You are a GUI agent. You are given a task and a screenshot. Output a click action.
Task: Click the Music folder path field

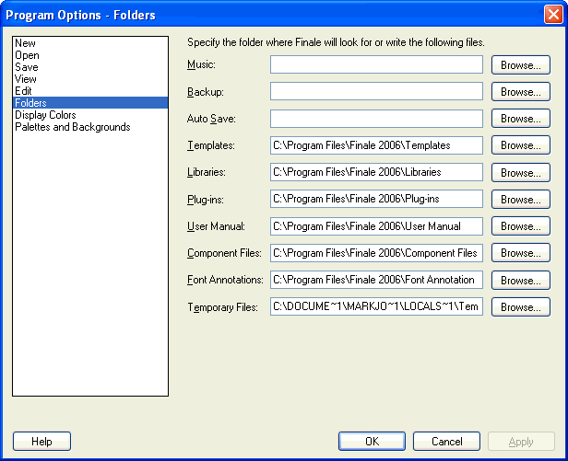coord(376,64)
